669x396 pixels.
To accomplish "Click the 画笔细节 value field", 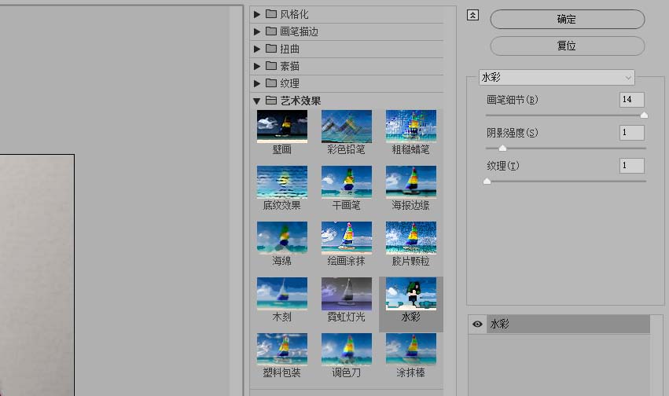I will pos(632,99).
